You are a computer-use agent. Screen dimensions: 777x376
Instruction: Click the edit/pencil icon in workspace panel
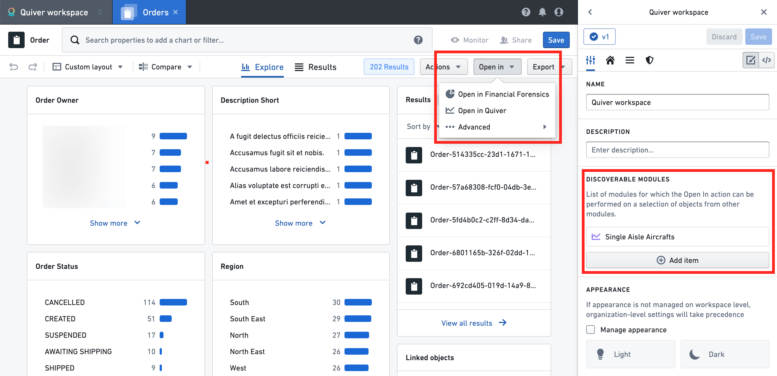(x=751, y=60)
